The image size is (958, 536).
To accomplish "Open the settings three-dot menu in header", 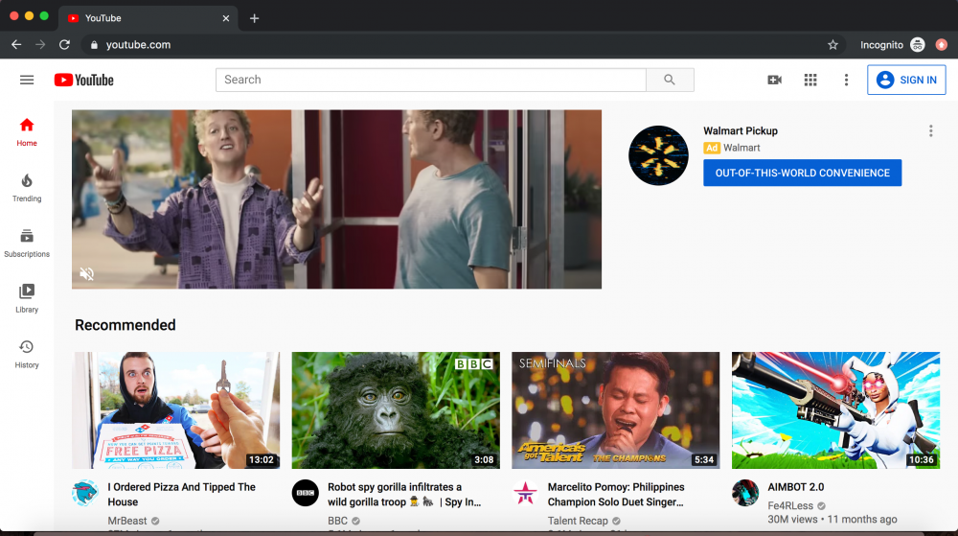I will [846, 80].
